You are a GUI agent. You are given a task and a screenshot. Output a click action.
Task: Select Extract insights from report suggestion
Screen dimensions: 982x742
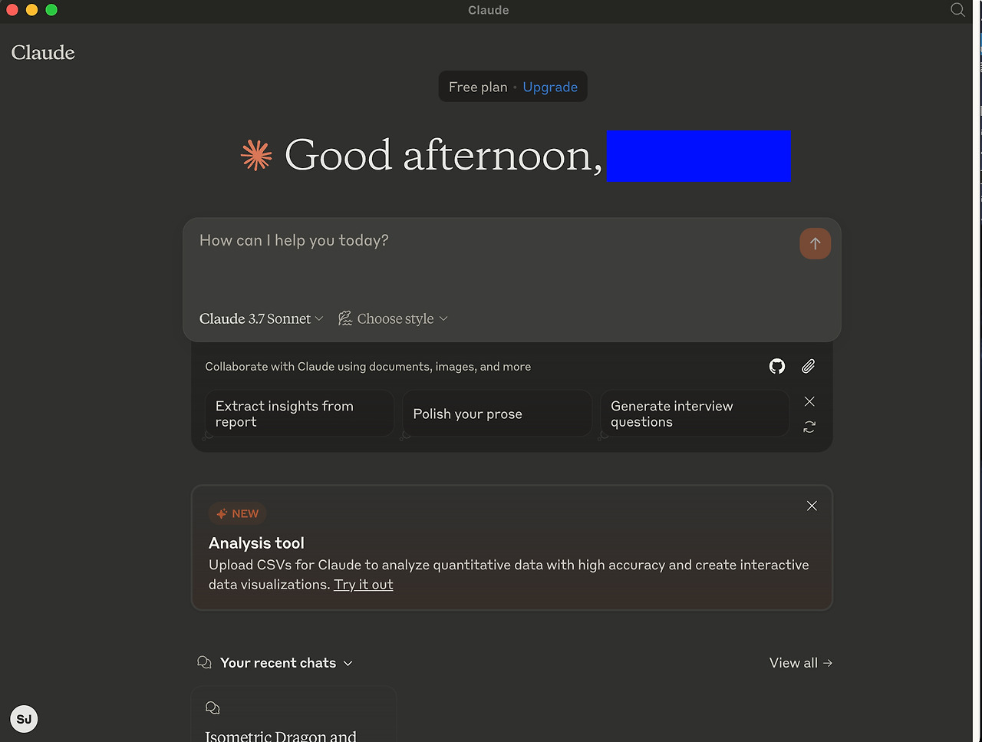(x=299, y=414)
